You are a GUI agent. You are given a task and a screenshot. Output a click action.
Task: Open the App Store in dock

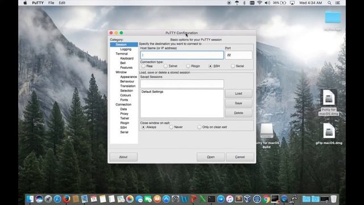point(166,199)
